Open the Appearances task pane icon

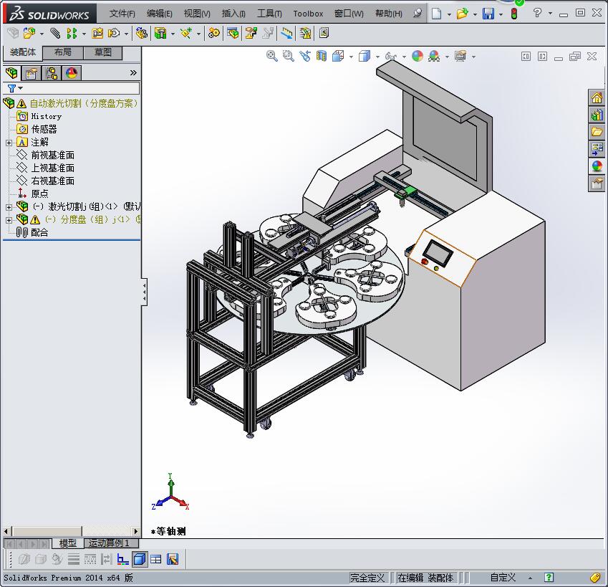pos(597,166)
